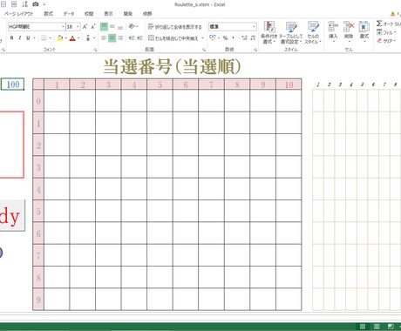
Task: Increase font size with larger A icon
Action: 85,27
